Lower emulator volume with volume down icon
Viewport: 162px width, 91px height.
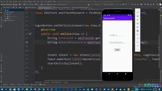click(x=137, y=20)
